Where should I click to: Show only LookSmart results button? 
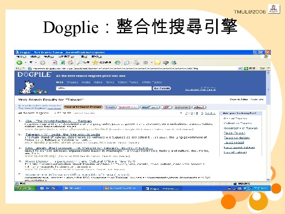click(182, 107)
